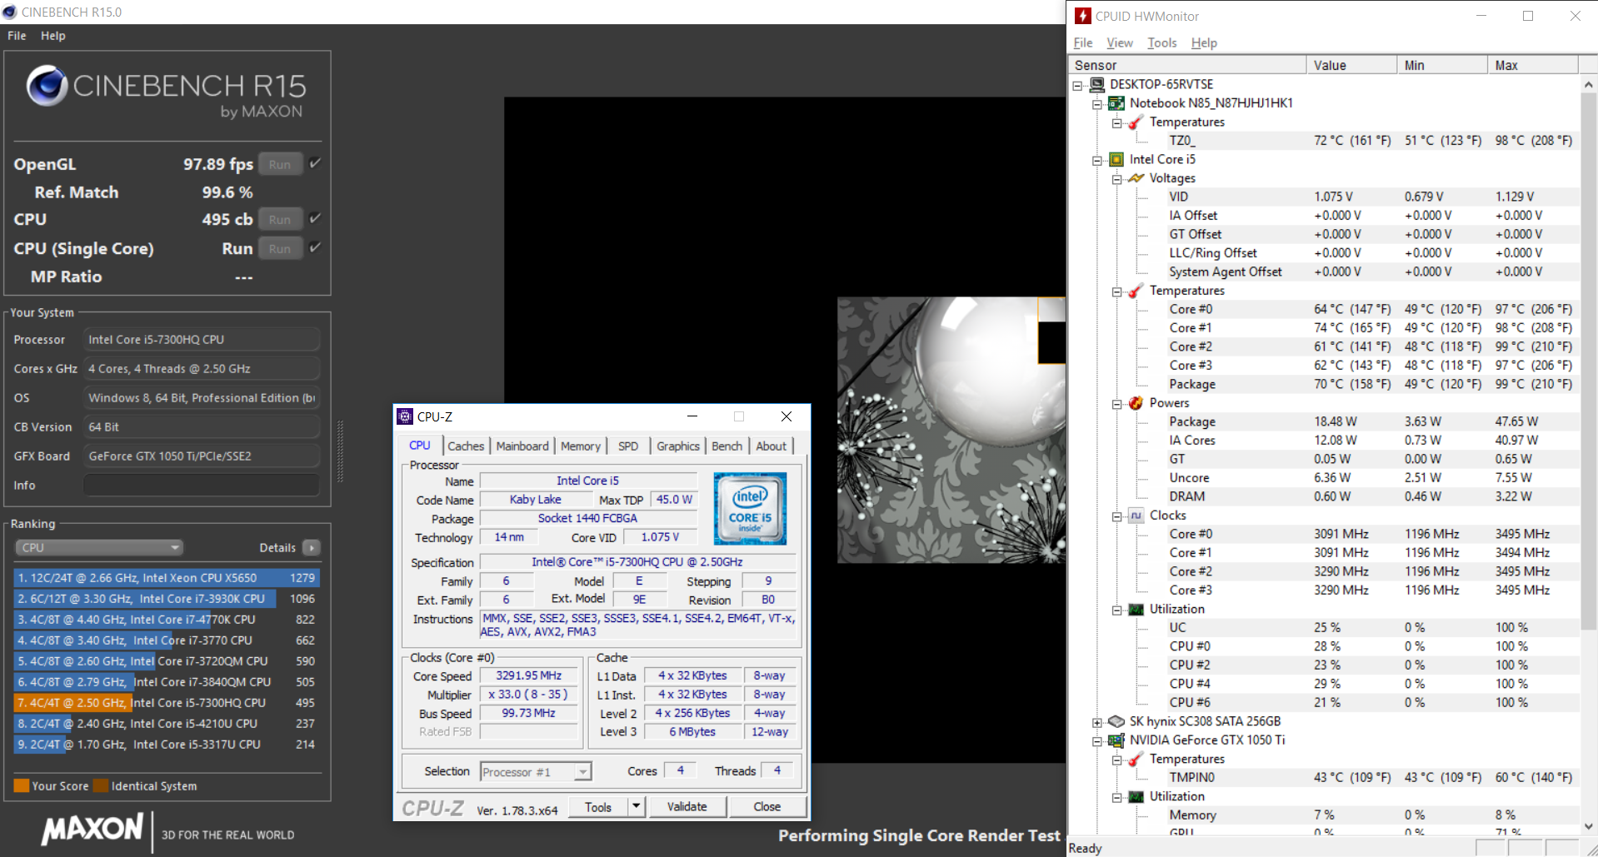Click the HWMonitor title bar lightning icon

(x=1083, y=16)
